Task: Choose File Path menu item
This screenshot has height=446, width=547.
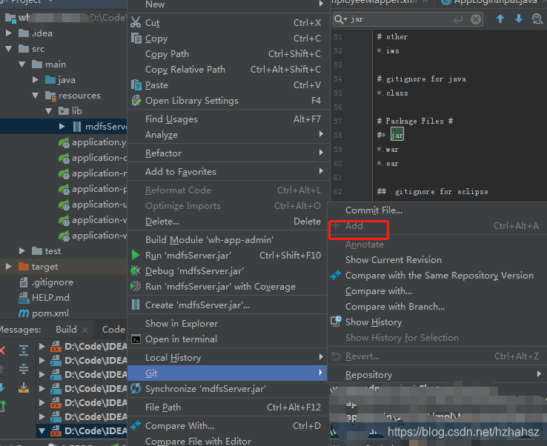Action: point(228,407)
